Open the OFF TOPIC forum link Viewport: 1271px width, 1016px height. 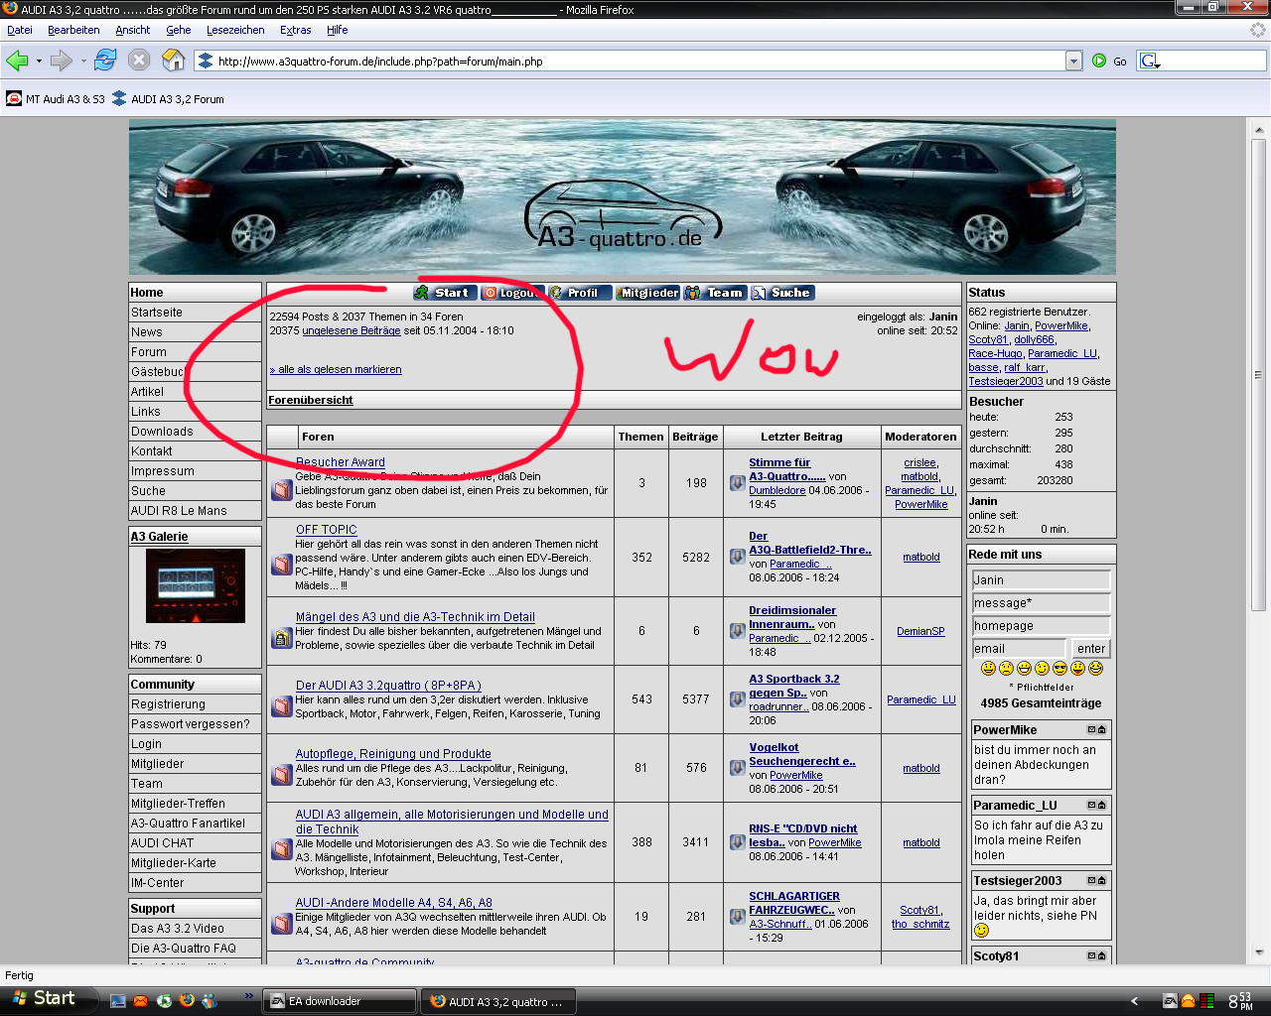327,530
